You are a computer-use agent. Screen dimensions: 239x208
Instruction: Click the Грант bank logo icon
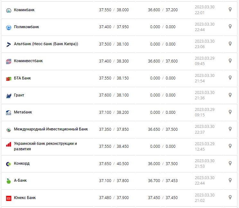[x=9, y=96]
